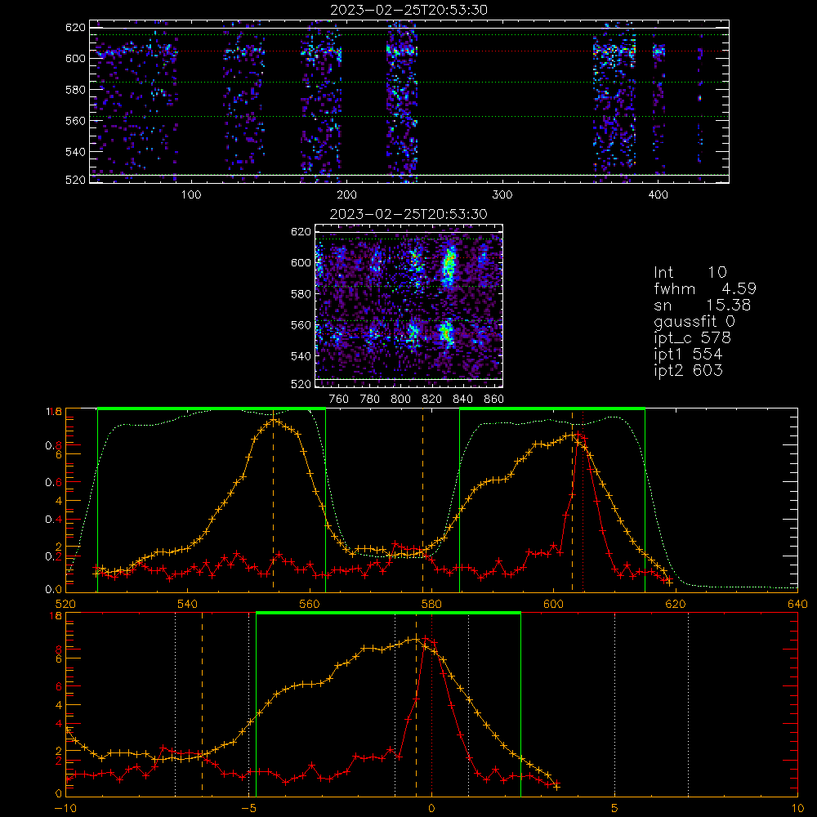Select the 'Int 10' readout line
The height and width of the screenshot is (817, 817).
click(x=690, y=273)
